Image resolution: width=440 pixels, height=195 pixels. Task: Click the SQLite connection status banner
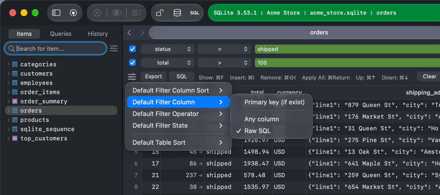coord(324,13)
